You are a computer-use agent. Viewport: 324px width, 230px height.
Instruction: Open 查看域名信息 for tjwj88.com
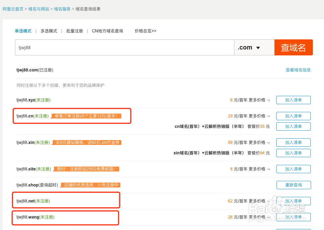point(298,70)
